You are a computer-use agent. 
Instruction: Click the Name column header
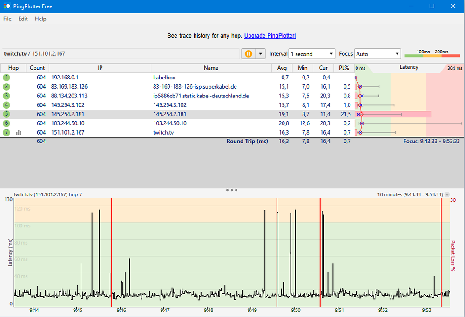pyautogui.click(x=211, y=68)
